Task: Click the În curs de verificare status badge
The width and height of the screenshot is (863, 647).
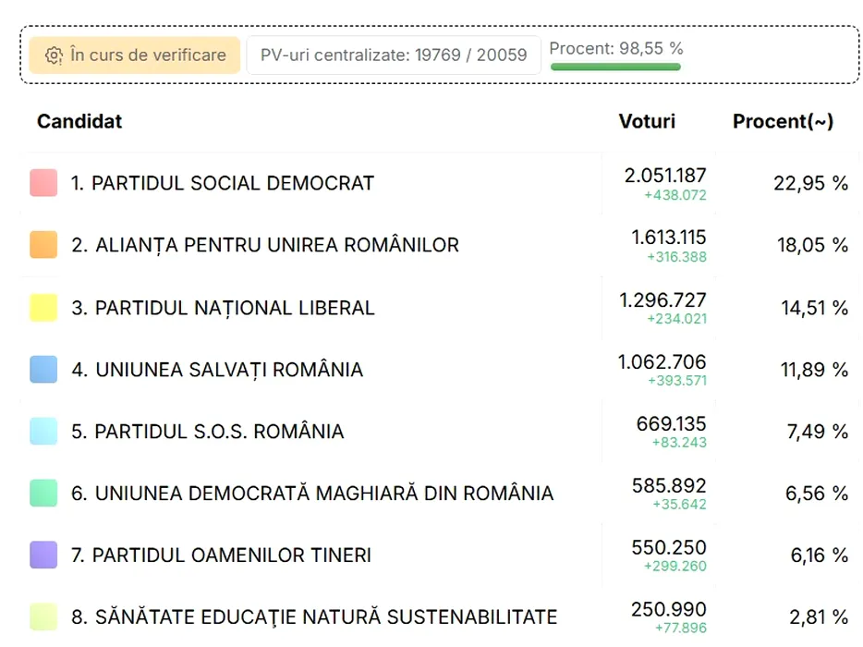Action: tap(135, 55)
